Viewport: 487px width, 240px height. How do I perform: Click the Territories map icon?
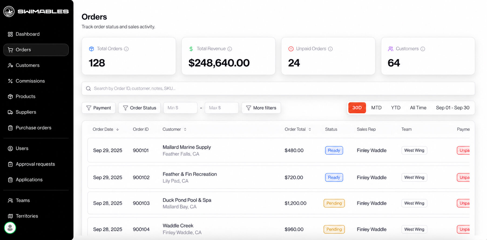10,216
